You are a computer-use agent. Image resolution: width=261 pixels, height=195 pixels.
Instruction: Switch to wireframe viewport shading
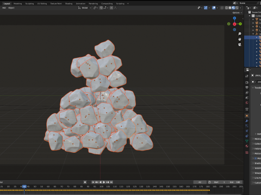coord(226,8)
